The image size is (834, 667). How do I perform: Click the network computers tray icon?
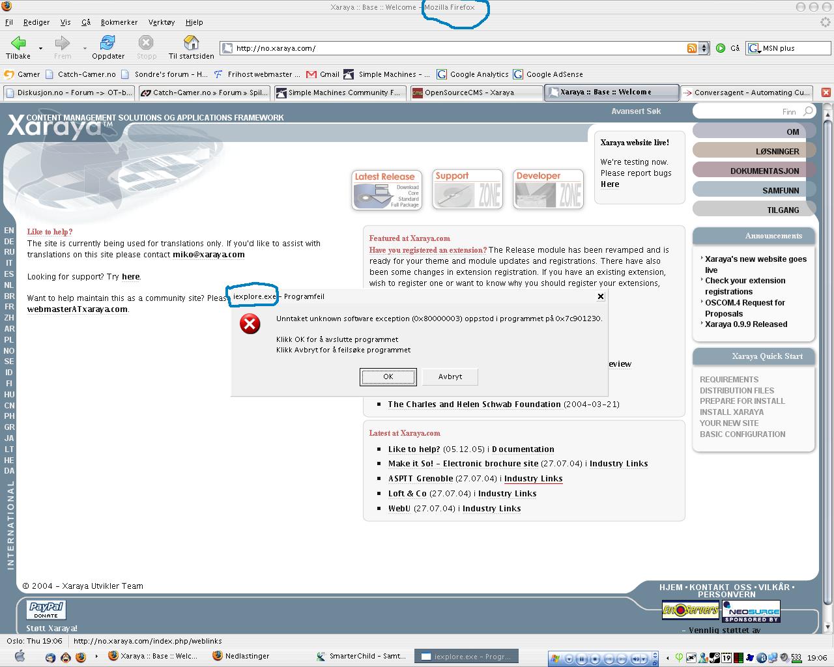tap(773, 658)
